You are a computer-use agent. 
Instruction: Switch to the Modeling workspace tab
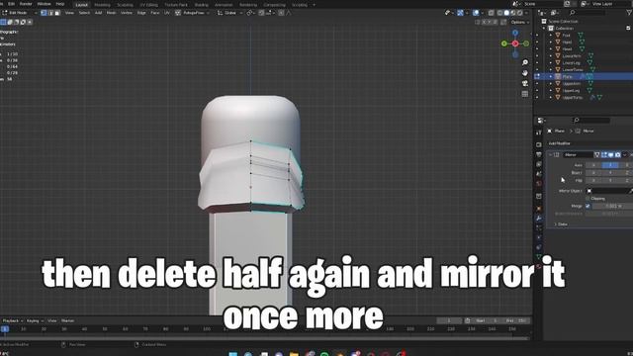(x=102, y=5)
